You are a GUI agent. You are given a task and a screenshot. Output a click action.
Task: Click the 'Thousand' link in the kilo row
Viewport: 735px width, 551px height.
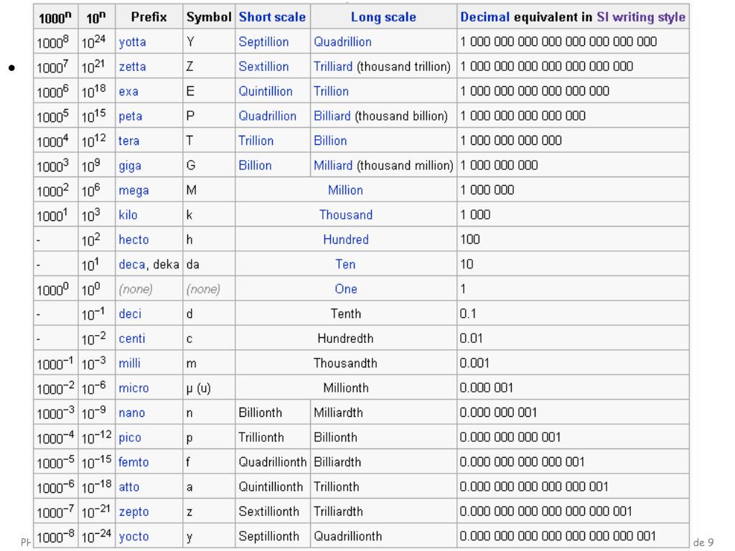click(x=346, y=215)
